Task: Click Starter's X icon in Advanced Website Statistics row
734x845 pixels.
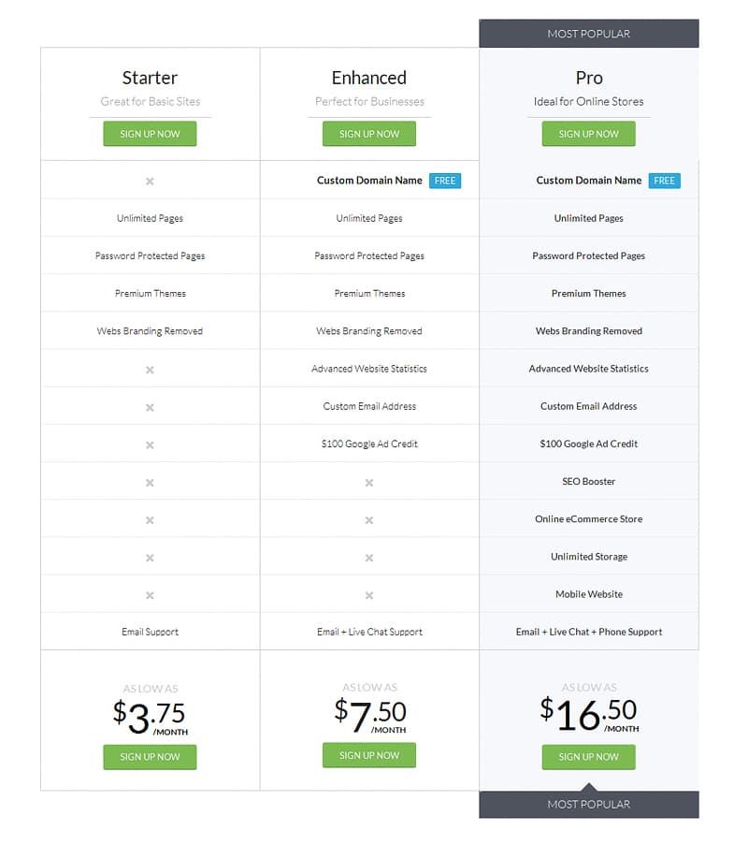Action: [x=150, y=370]
